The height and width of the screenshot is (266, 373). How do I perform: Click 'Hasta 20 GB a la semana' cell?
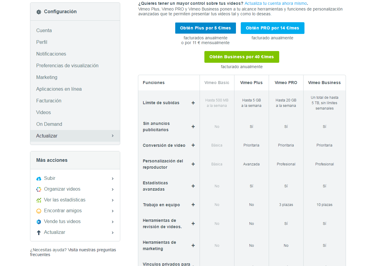[286, 103]
